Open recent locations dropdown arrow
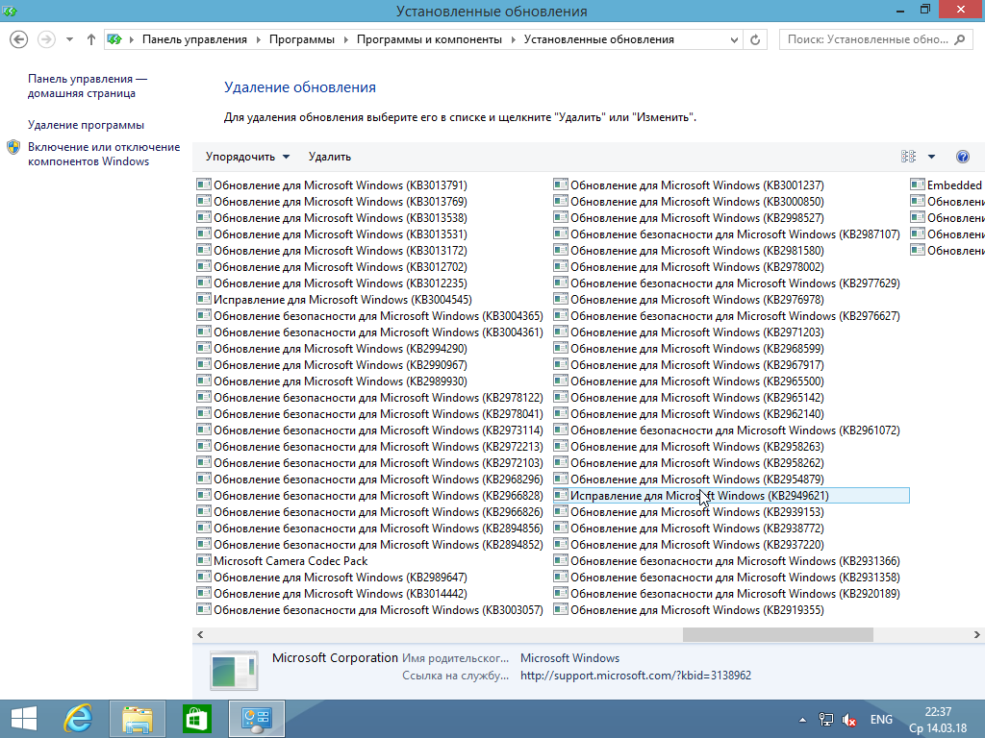 pos(69,39)
